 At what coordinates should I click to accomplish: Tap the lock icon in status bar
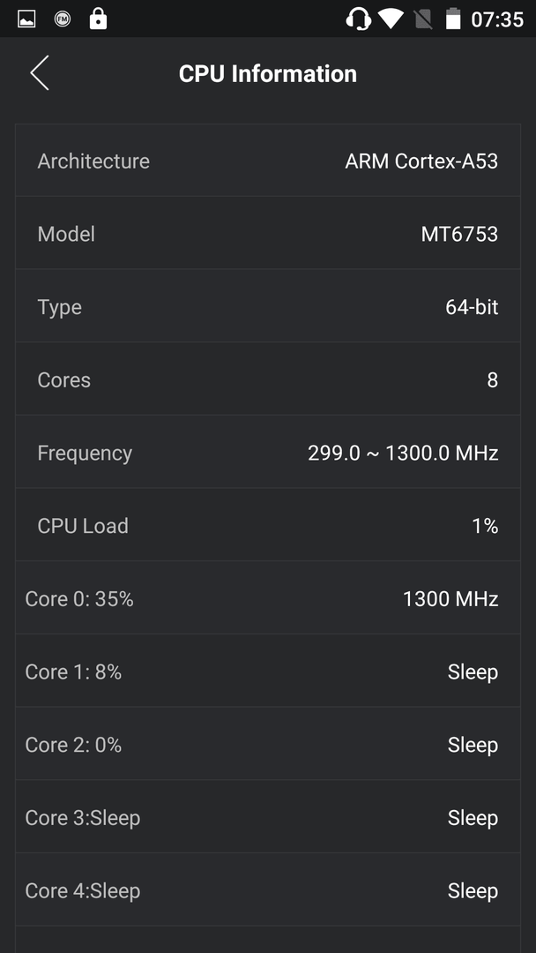point(98,19)
